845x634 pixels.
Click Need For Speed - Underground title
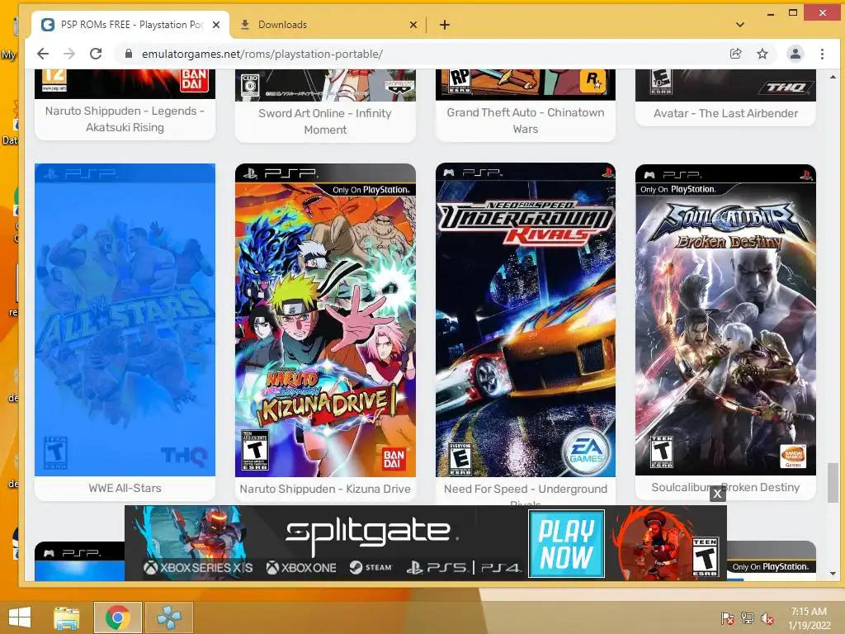(x=526, y=489)
